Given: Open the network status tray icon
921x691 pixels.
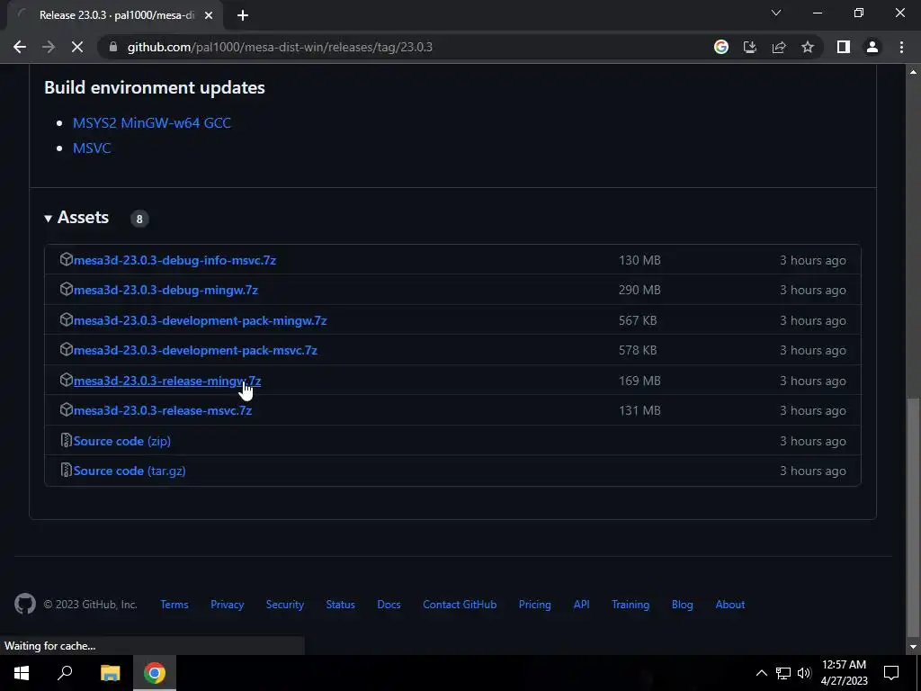Looking at the screenshot, I should point(783,673).
